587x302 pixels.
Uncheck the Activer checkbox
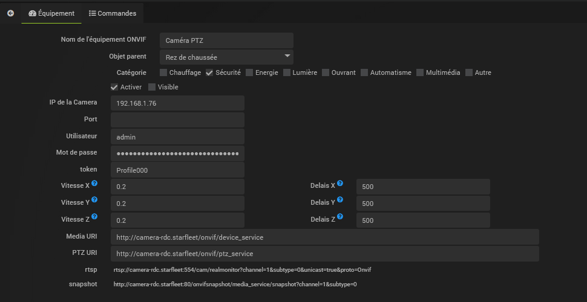pyautogui.click(x=114, y=87)
